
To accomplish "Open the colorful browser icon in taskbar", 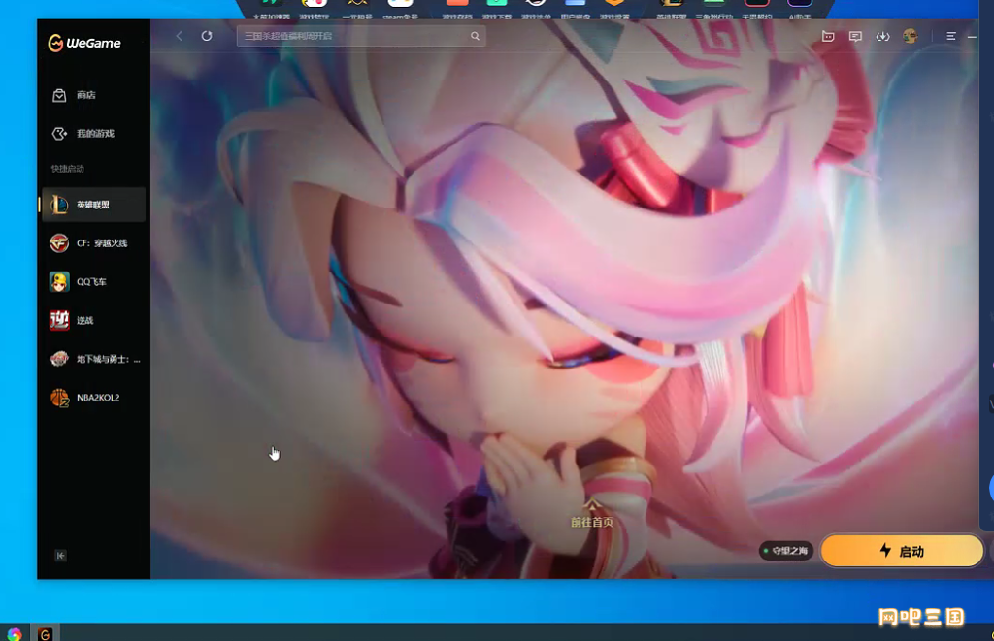I will [x=14, y=633].
